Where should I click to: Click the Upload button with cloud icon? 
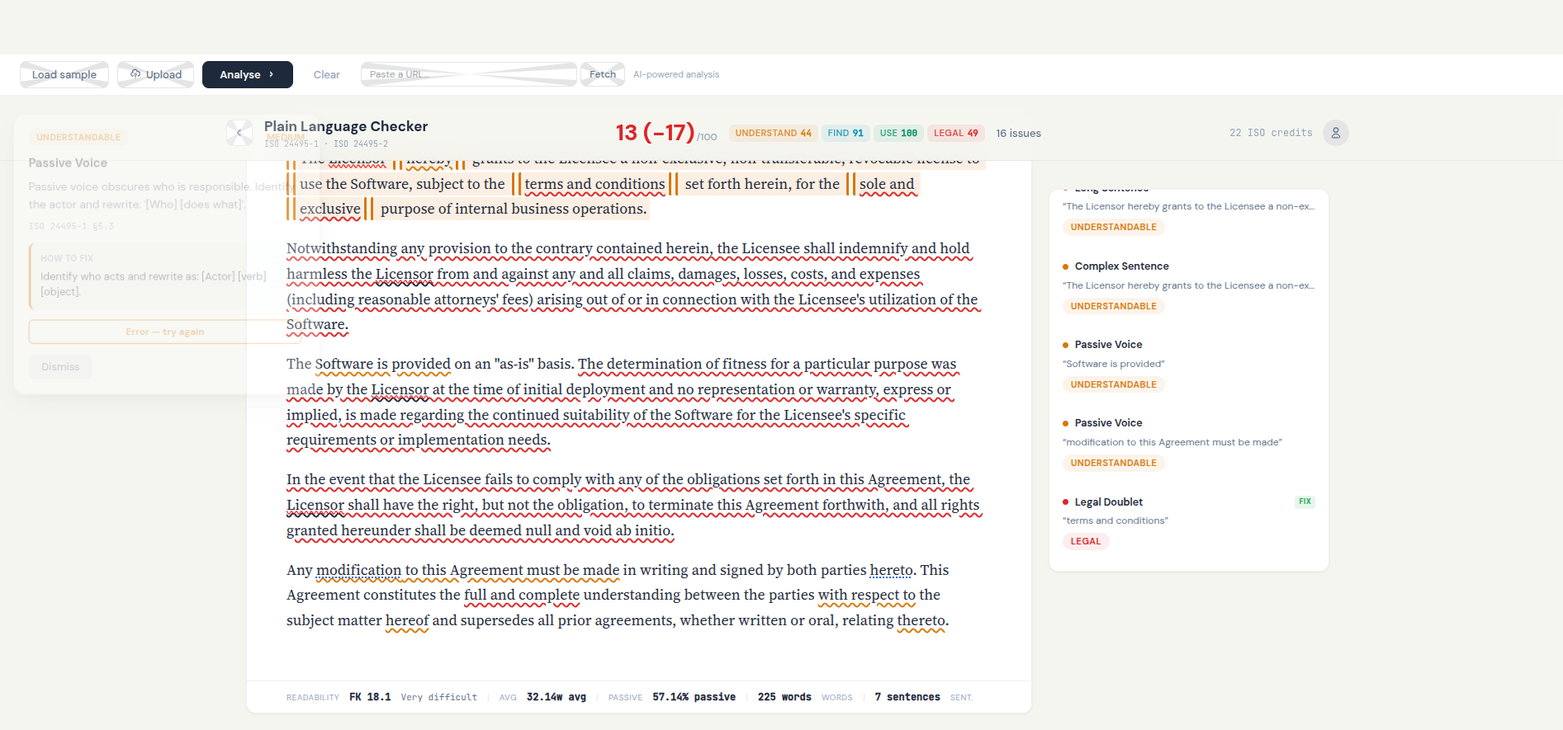tap(155, 74)
